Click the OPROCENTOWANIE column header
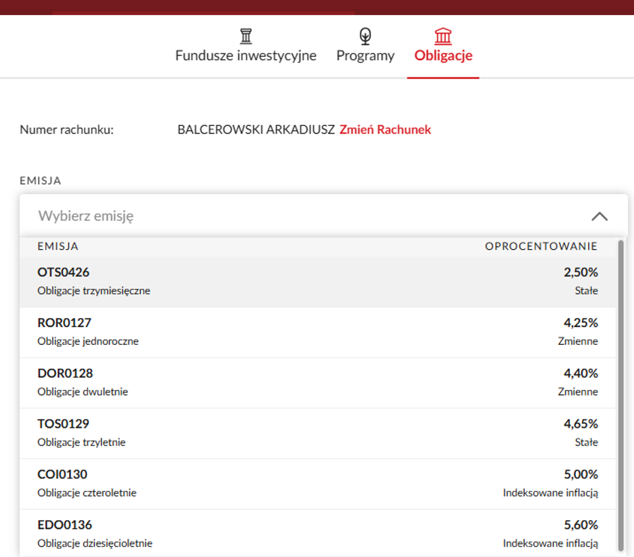 tap(541, 246)
